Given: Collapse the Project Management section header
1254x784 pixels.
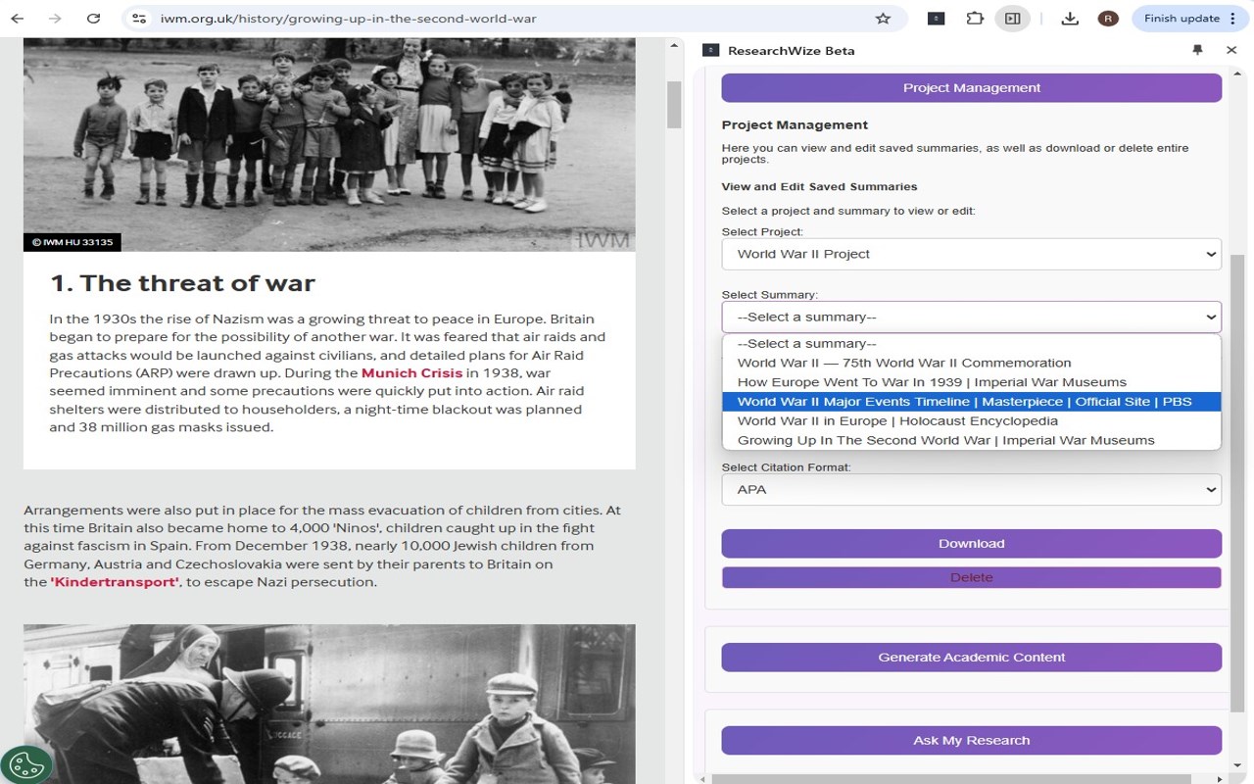Looking at the screenshot, I should (x=972, y=88).
